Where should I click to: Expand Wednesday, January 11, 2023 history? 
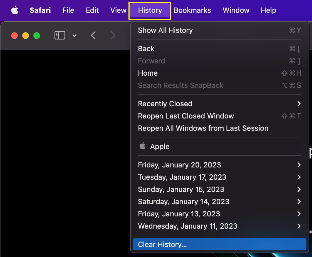tap(219, 226)
